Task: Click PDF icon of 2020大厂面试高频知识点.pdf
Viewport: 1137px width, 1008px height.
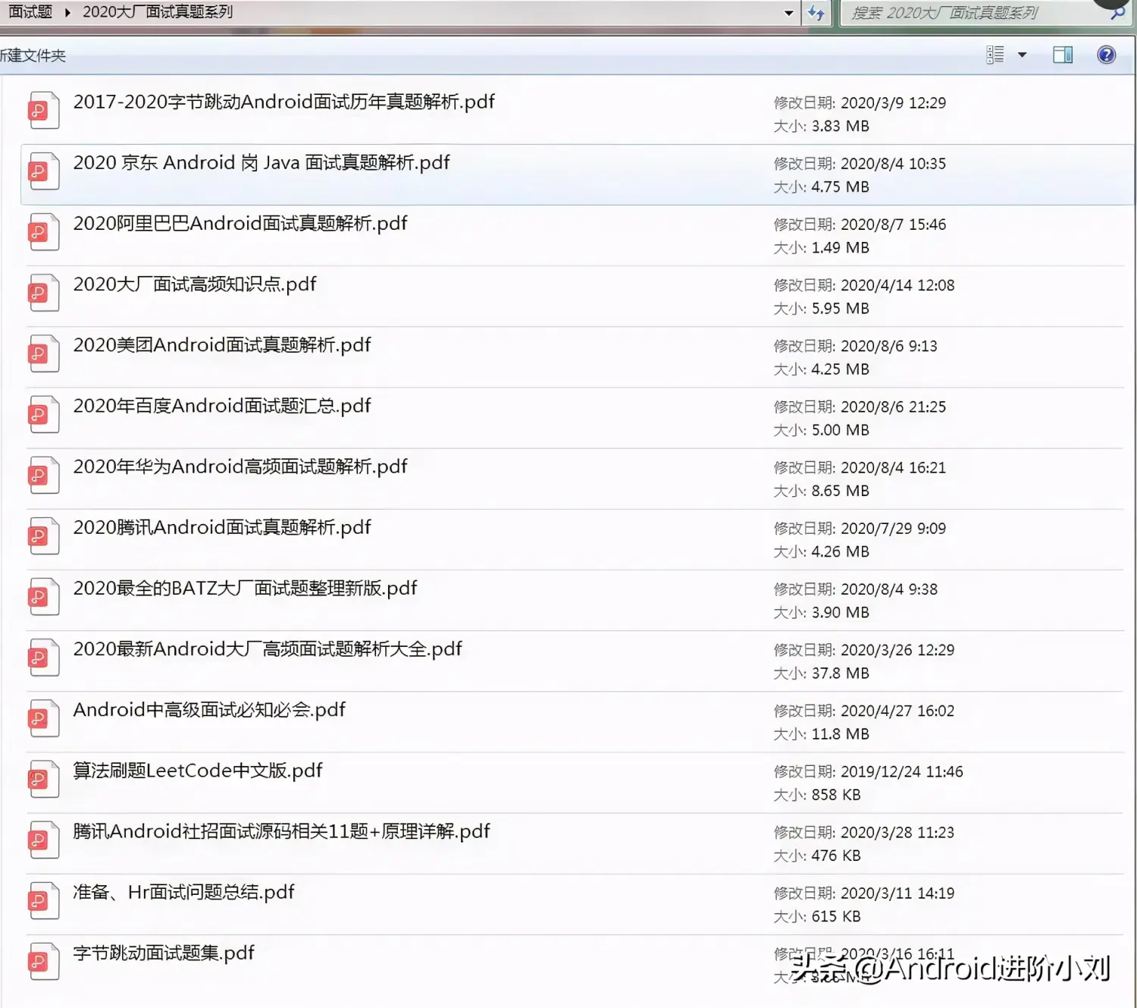Action: (x=43, y=293)
